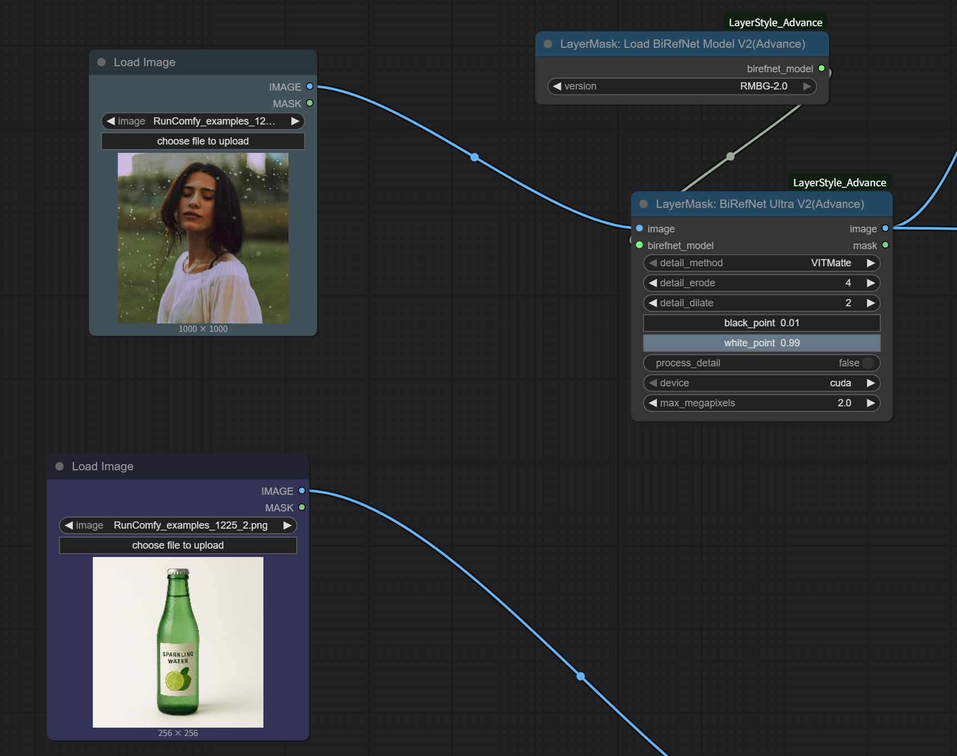
Task: Click the birefnet_model input port on BiRefNet Ultra node
Action: pos(640,245)
